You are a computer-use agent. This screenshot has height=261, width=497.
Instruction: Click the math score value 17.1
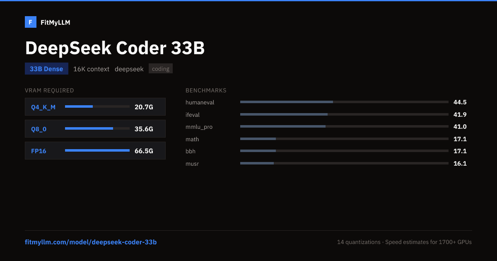click(460, 139)
